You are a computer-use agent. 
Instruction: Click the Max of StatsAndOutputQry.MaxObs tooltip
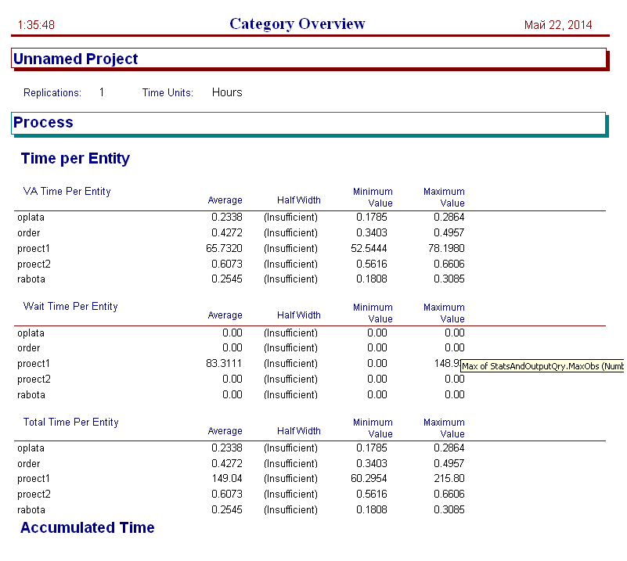542,366
